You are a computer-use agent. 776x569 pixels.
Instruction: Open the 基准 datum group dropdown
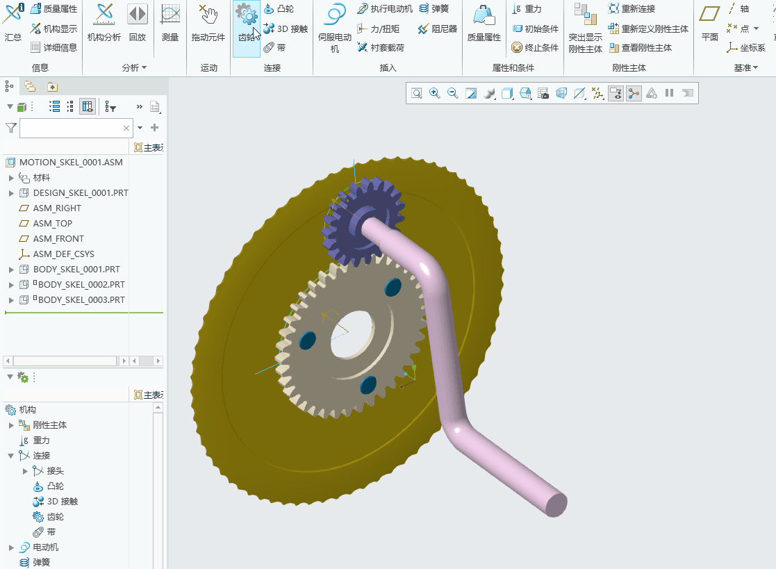pos(746,68)
